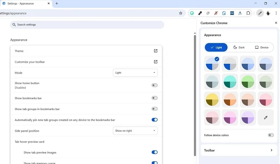Turn off Show tab preview images
The width and height of the screenshot is (280, 164).
[x=154, y=152]
